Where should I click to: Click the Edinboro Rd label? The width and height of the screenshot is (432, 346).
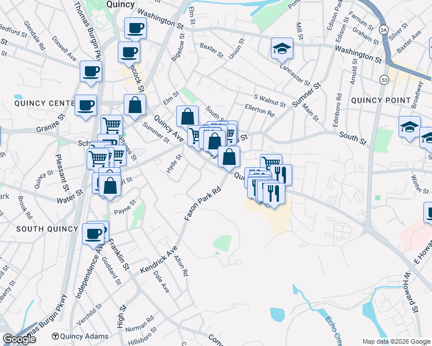click(x=337, y=110)
